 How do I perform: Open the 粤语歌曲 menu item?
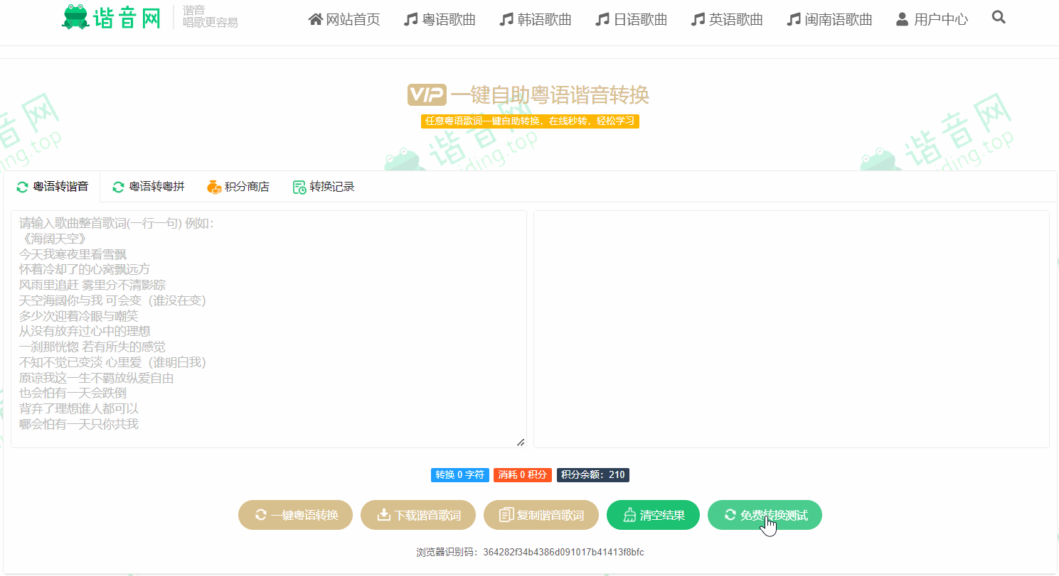click(440, 19)
